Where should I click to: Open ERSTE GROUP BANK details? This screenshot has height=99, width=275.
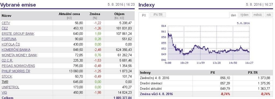coord(18,34)
